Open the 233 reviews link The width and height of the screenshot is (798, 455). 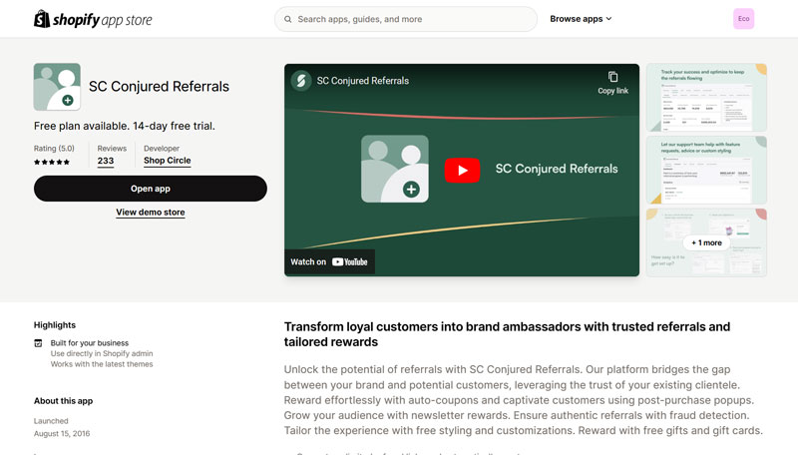point(106,161)
